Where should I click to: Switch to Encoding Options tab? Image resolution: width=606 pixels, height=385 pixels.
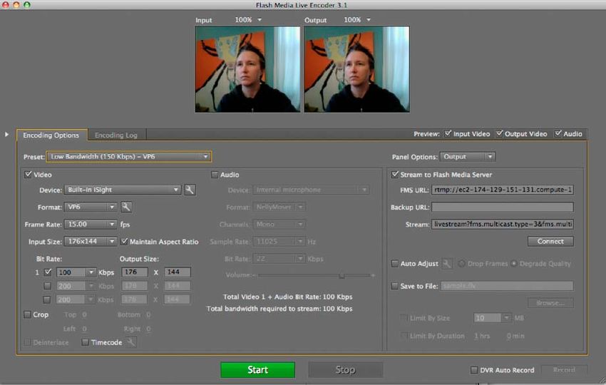pyautogui.click(x=51, y=135)
